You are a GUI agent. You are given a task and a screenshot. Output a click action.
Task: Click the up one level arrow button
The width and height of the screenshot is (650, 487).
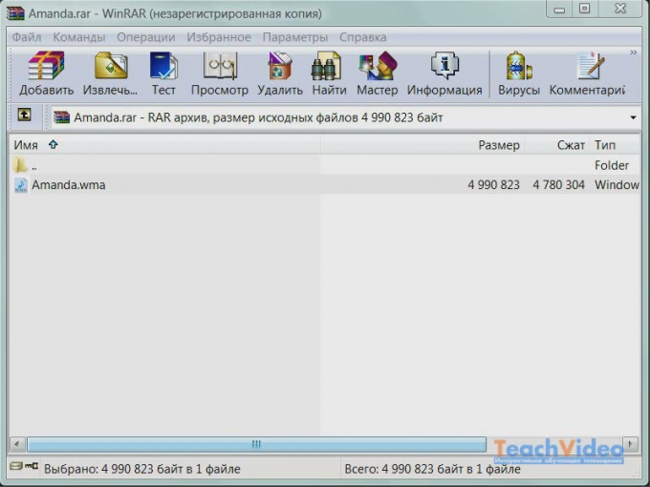click(24, 116)
